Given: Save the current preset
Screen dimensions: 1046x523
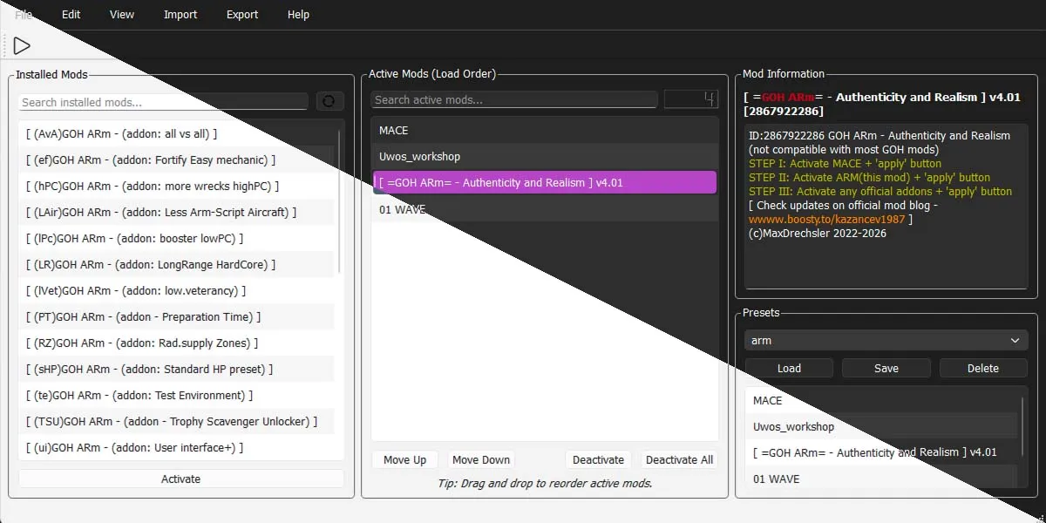Looking at the screenshot, I should [x=886, y=368].
